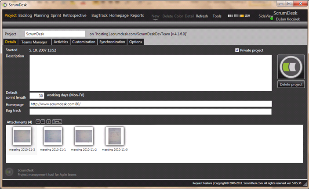Click 'Project management tool for Agile teams' text
Image resolution: width=309 pixels, height=189 pixels.
pos(47,175)
